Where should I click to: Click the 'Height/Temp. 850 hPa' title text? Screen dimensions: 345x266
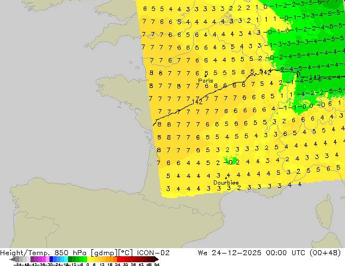pyautogui.click(x=43, y=253)
